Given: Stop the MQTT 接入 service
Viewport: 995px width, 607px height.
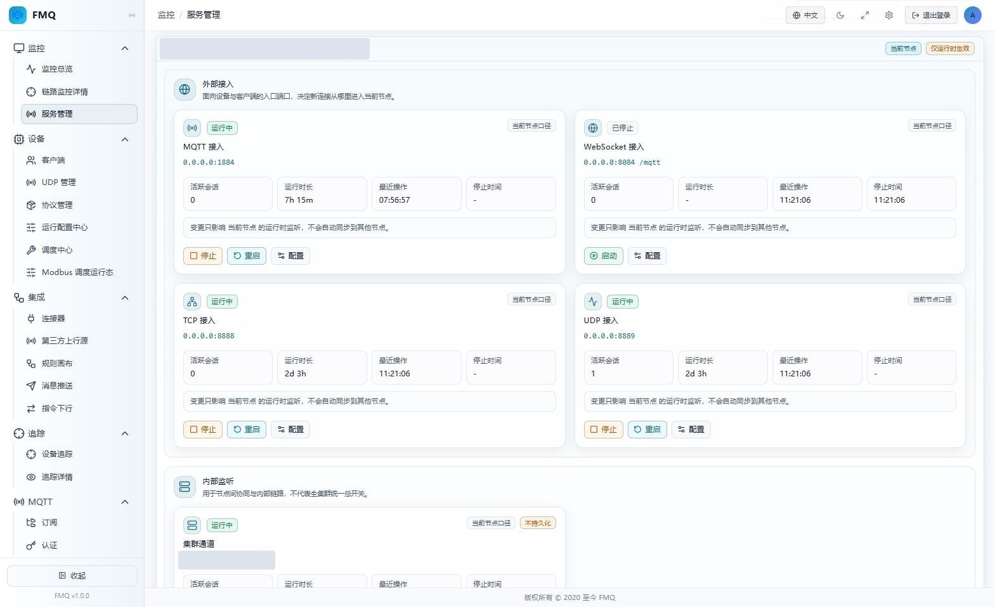Looking at the screenshot, I should (x=203, y=256).
